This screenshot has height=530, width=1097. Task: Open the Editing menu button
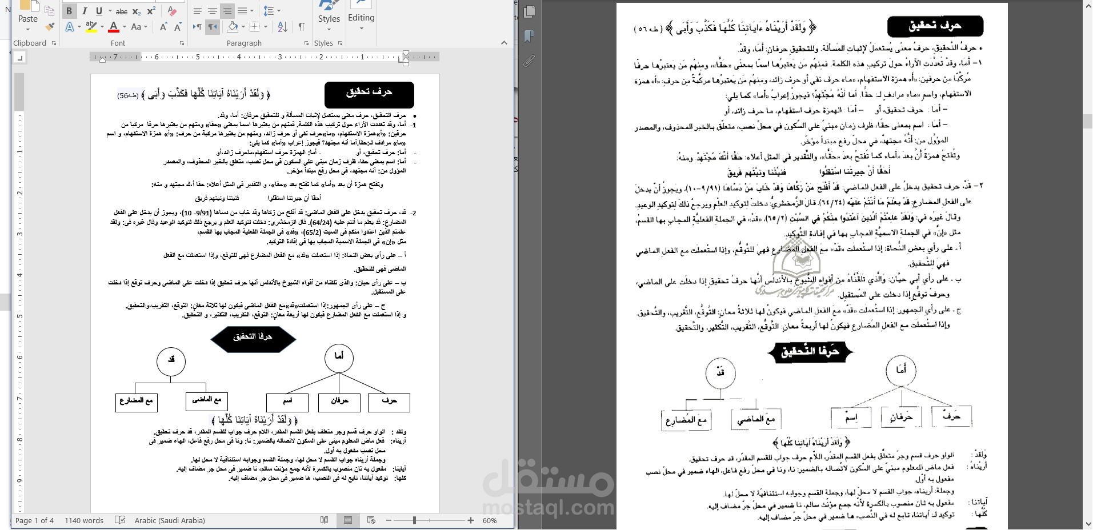[x=361, y=16]
